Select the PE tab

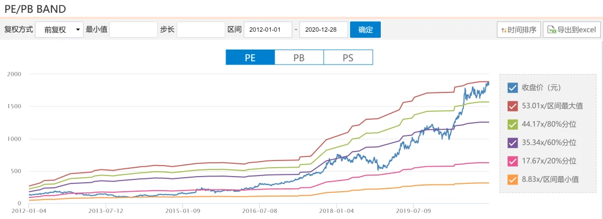click(250, 57)
